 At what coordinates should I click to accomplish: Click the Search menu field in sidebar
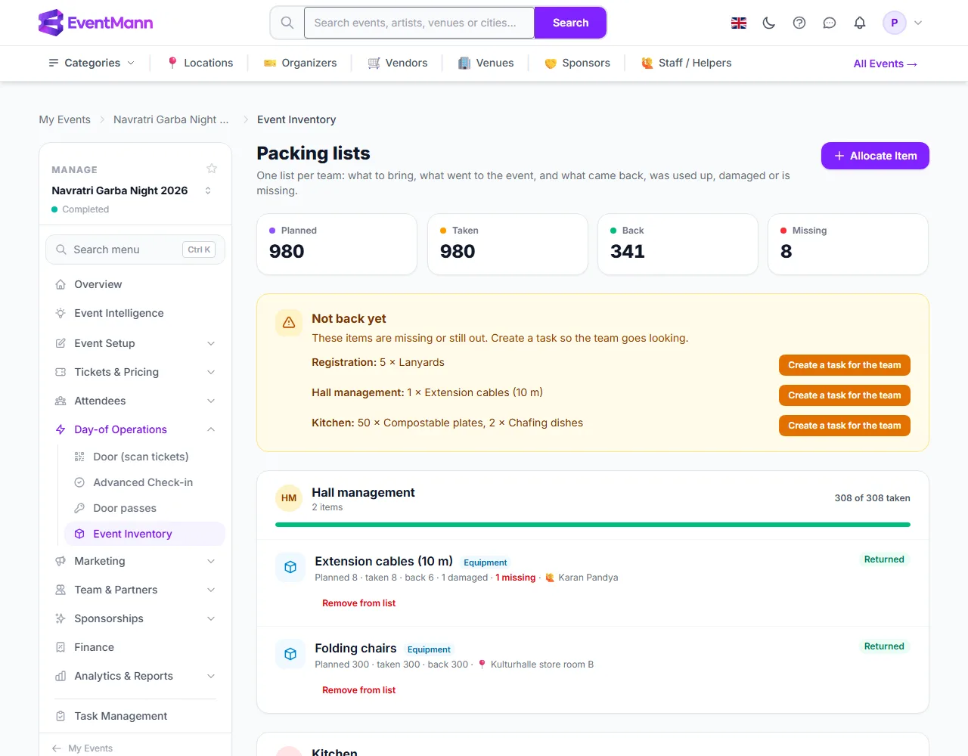[135, 249]
